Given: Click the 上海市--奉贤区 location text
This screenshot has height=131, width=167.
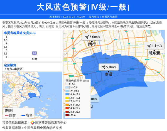Looking at the screenshot, I should [x=13, y=69].
